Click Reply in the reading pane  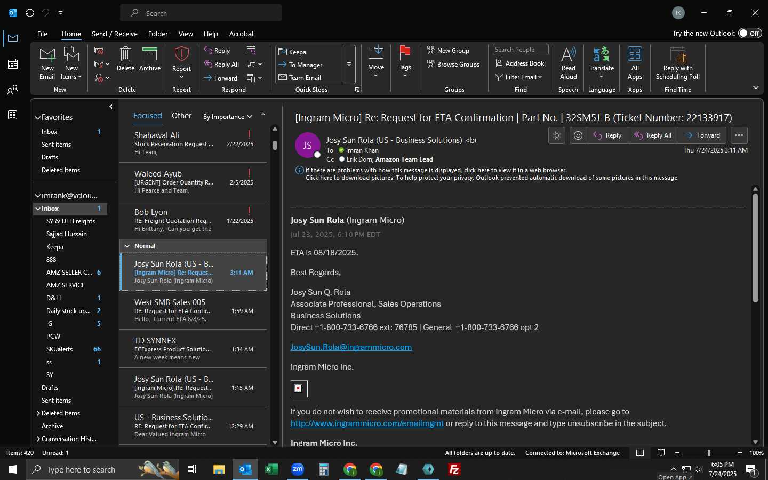coord(607,135)
